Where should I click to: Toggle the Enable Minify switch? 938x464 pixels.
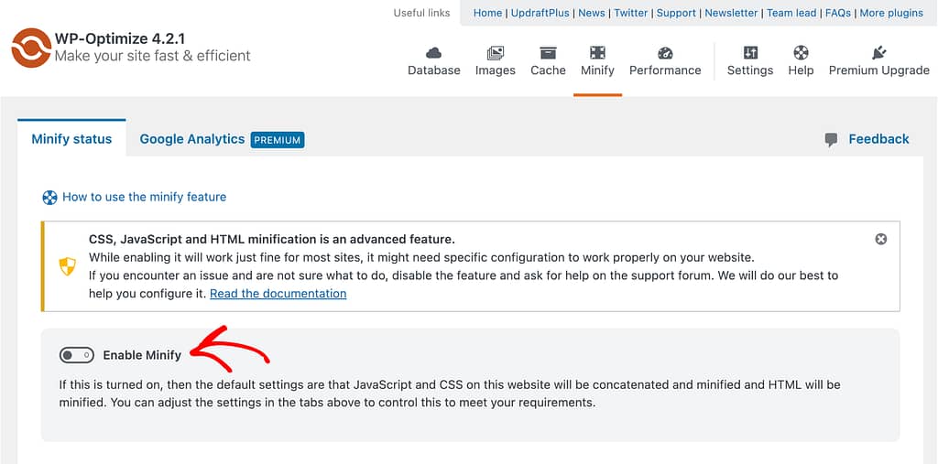click(77, 355)
